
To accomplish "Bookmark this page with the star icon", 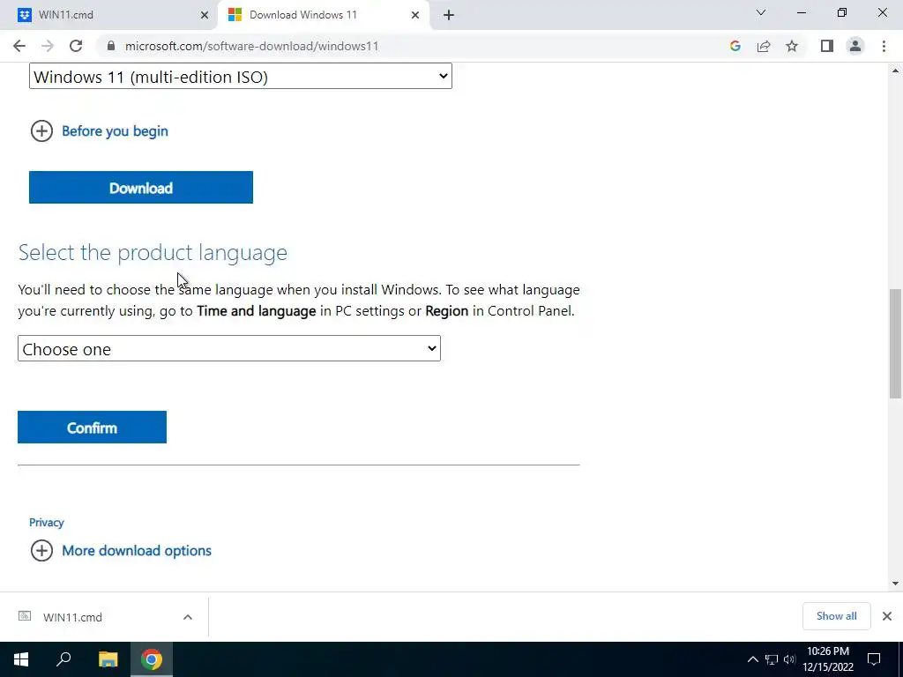I will (x=792, y=46).
